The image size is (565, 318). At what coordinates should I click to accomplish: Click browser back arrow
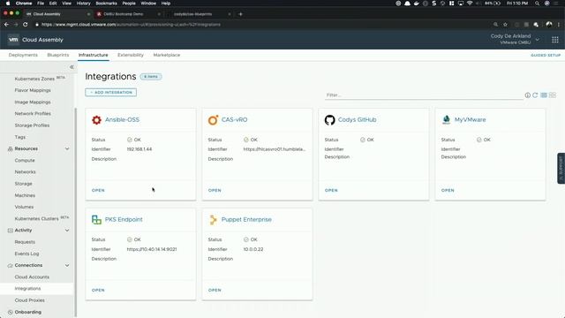(6, 25)
